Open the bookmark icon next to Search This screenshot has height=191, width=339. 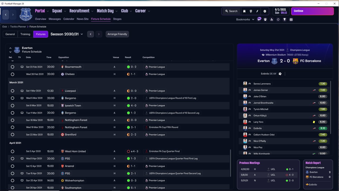244,11
